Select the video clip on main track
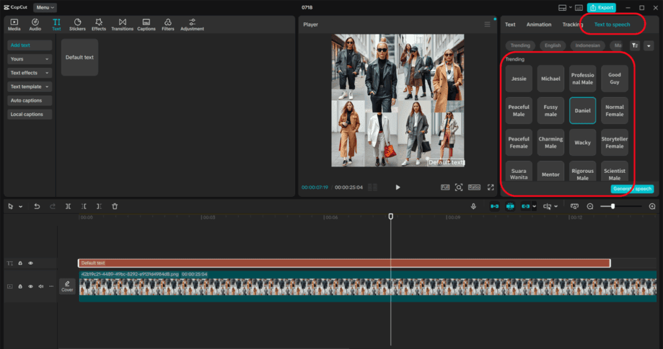Screen dimensions: 663x349 click(368, 286)
